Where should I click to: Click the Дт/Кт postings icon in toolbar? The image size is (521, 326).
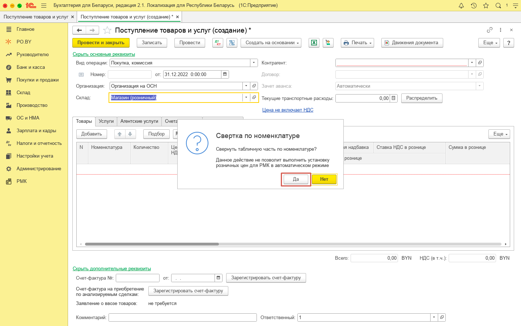(x=217, y=43)
